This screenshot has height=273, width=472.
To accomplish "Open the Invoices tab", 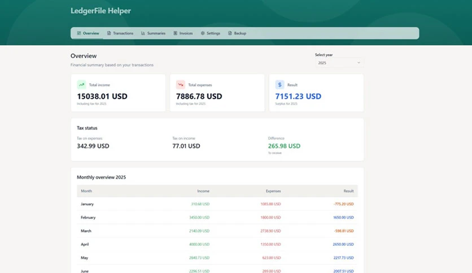I will (x=183, y=33).
